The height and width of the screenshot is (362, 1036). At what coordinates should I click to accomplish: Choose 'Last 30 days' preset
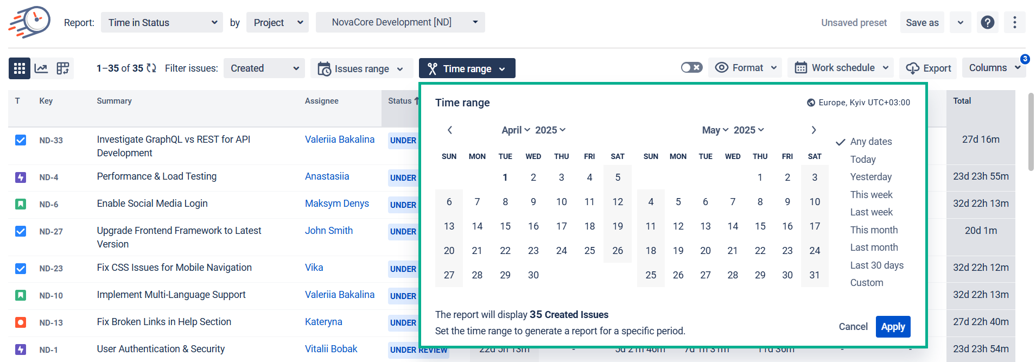pyautogui.click(x=876, y=265)
